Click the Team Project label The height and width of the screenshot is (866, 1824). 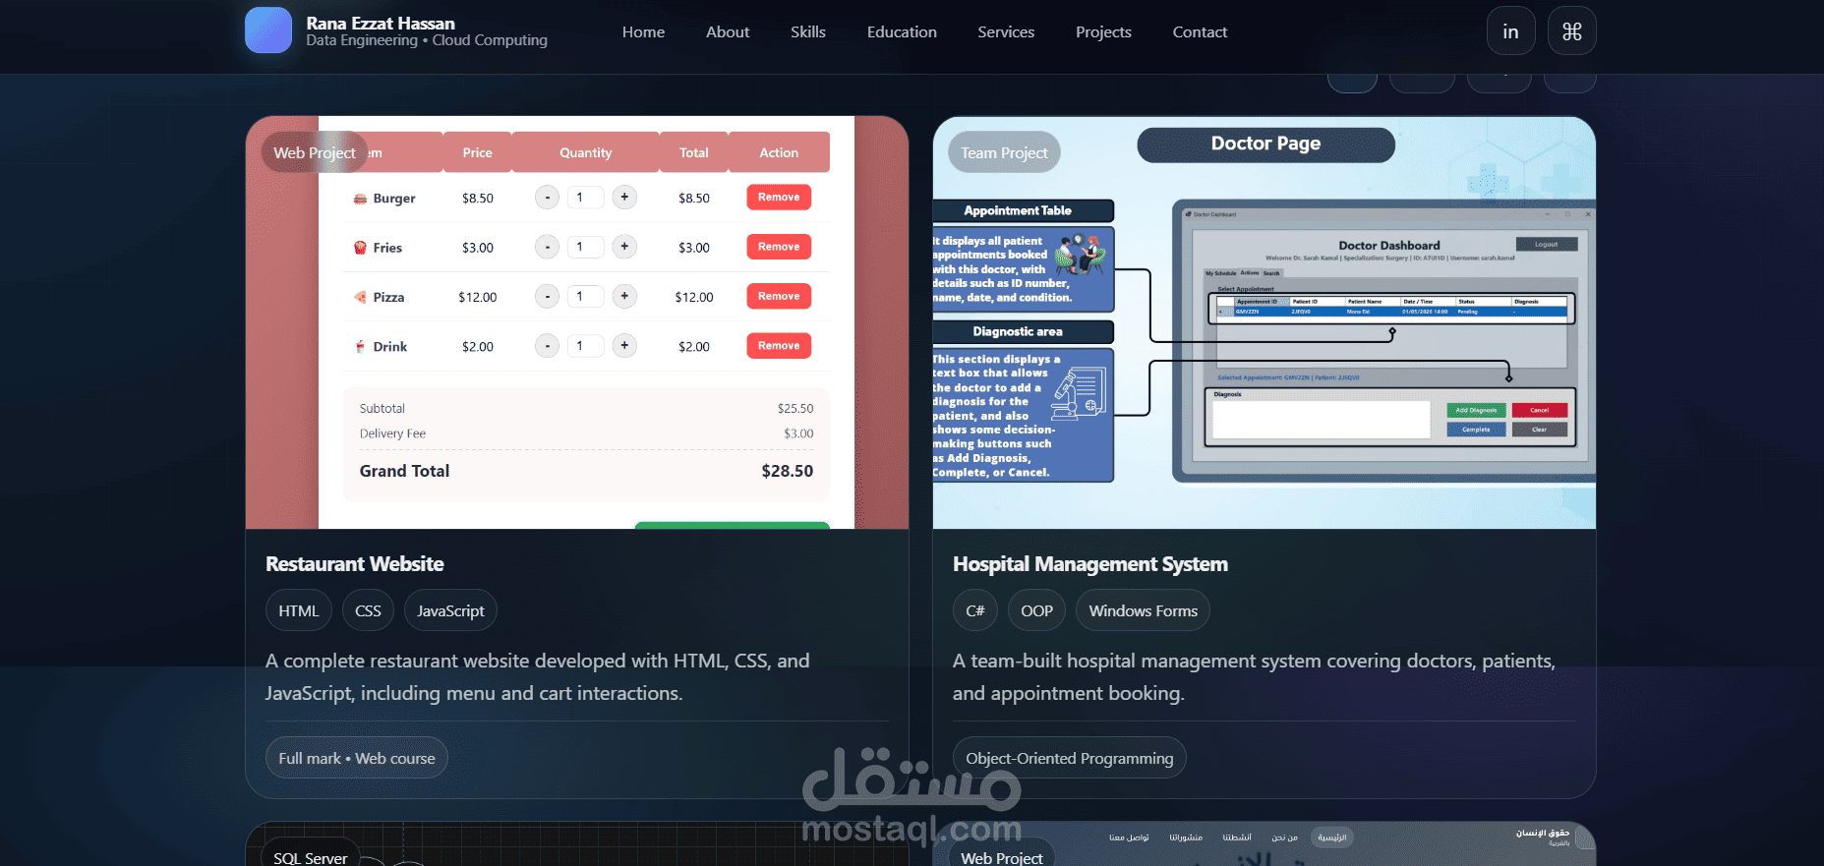[x=1004, y=152]
